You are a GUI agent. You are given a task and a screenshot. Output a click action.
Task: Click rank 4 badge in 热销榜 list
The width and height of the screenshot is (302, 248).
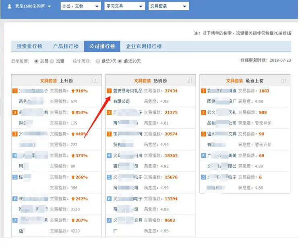[109, 155]
